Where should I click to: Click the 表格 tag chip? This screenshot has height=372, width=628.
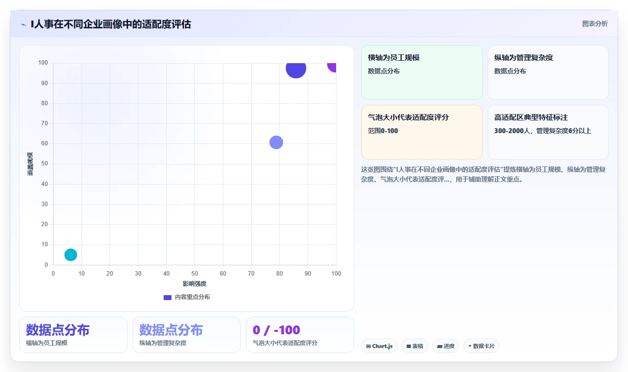415,346
